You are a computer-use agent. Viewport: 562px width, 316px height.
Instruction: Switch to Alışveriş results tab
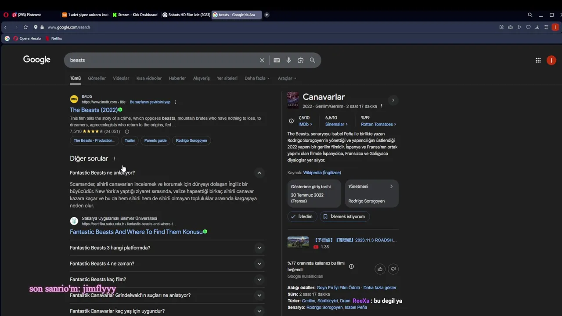coord(202,78)
